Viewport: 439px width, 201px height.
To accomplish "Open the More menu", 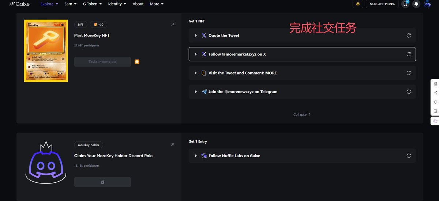I will click(157, 4).
